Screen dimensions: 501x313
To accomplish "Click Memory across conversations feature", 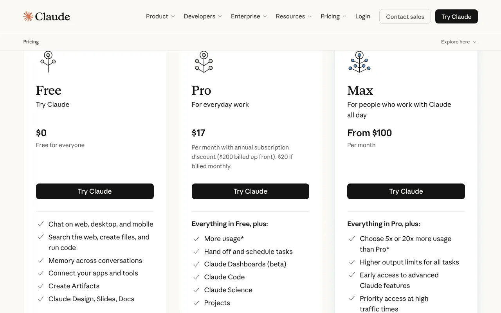I will (x=95, y=261).
